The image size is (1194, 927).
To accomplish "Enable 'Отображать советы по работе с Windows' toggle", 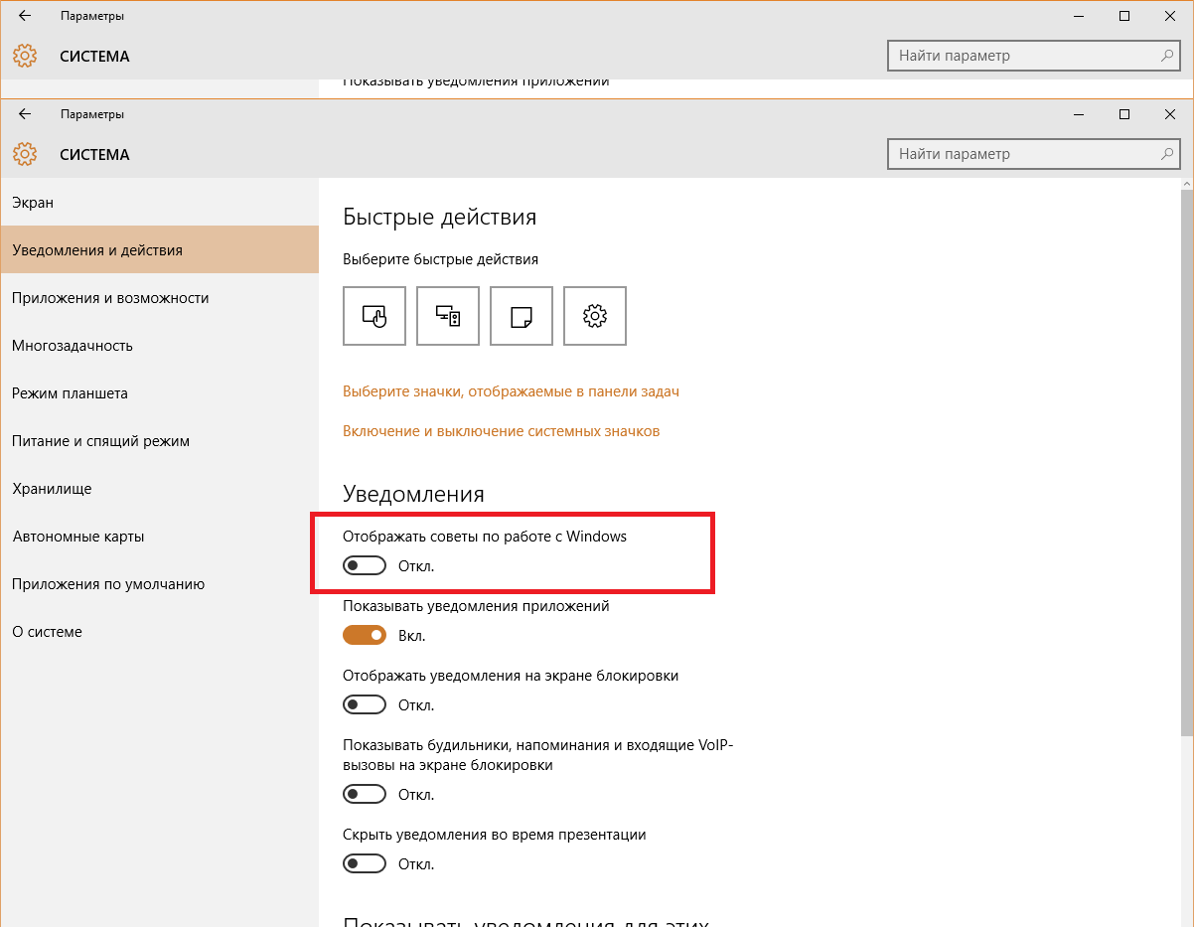I will click(365, 566).
